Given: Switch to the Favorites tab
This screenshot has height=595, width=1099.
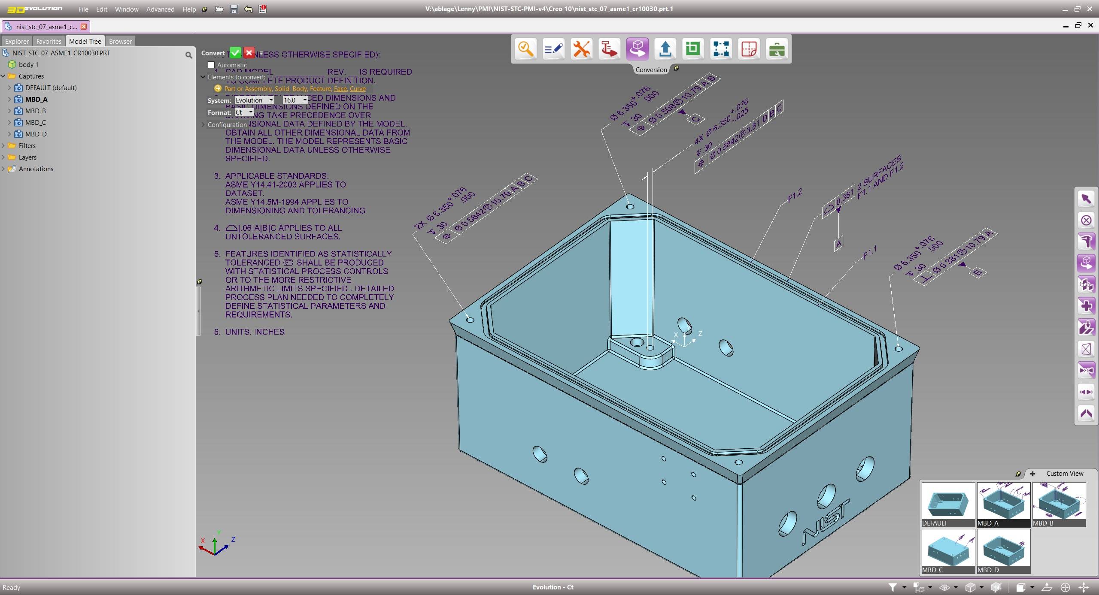Looking at the screenshot, I should [49, 41].
